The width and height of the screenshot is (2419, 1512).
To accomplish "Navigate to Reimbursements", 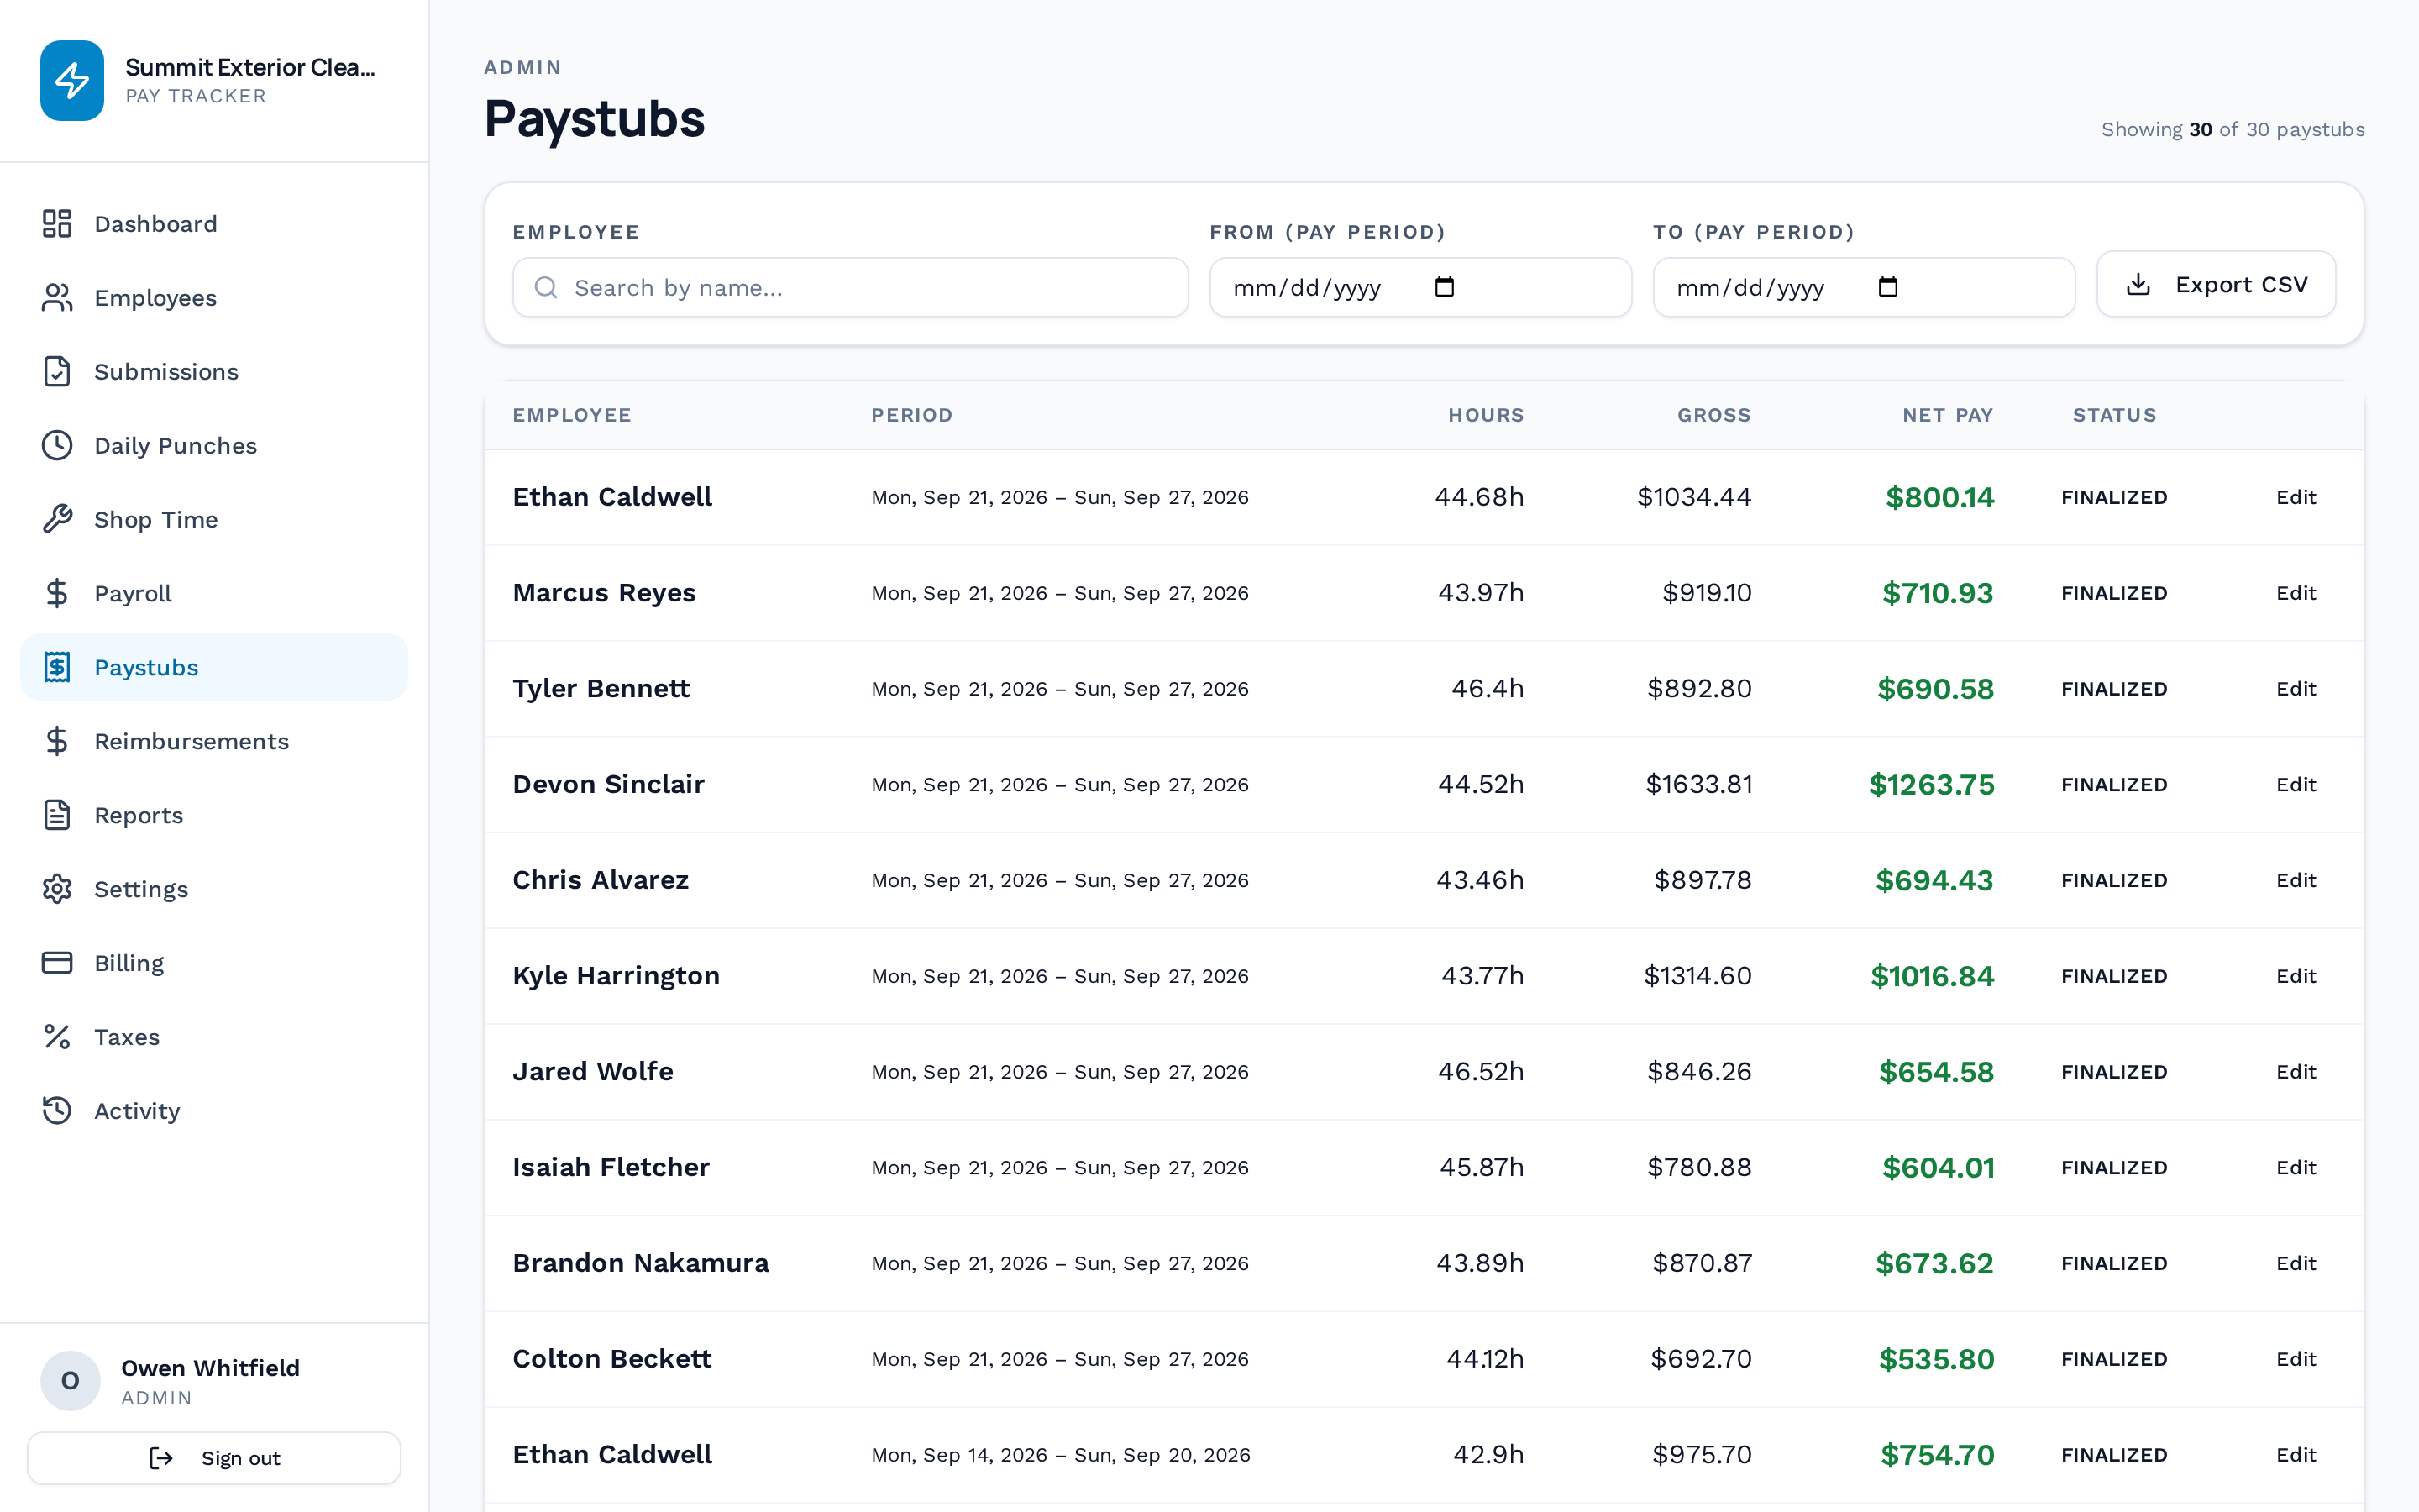I will tap(214, 741).
